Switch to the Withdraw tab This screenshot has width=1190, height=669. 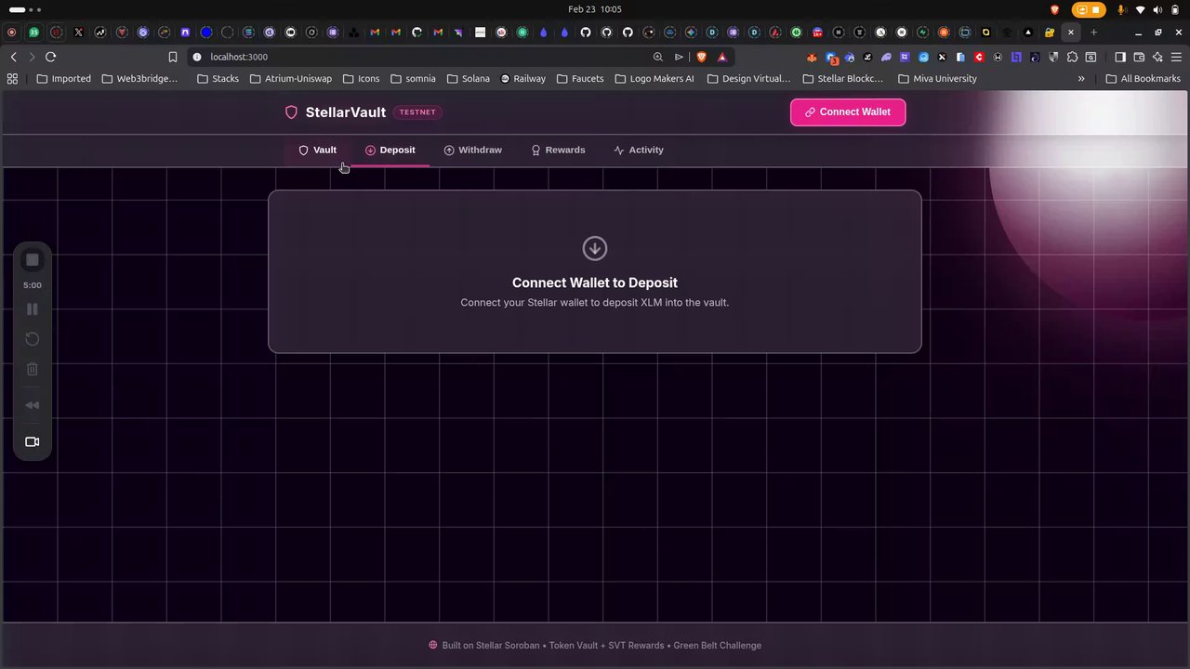473,150
